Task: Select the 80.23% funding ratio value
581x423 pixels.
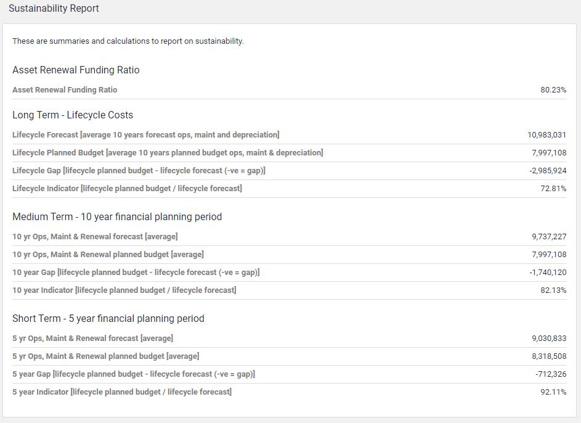Action: 553,90
